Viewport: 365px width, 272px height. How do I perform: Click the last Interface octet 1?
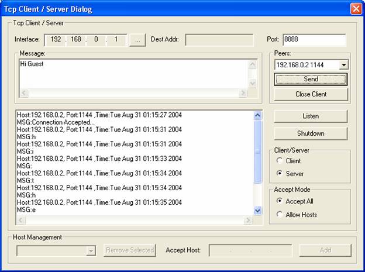pyautogui.click(x=116, y=39)
